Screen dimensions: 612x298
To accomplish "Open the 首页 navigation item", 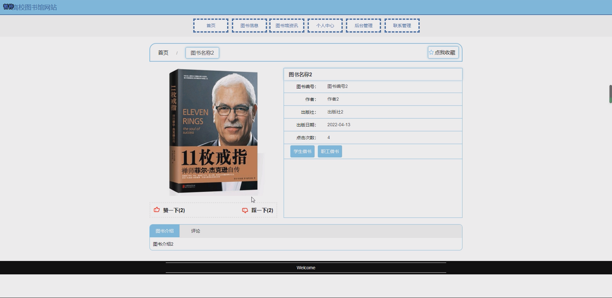I will coord(211,26).
